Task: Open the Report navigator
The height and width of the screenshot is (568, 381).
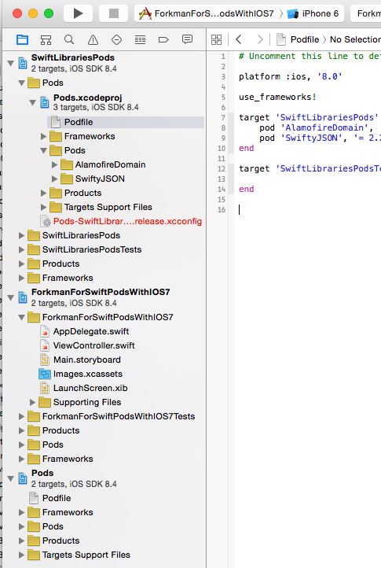Action: (x=187, y=39)
